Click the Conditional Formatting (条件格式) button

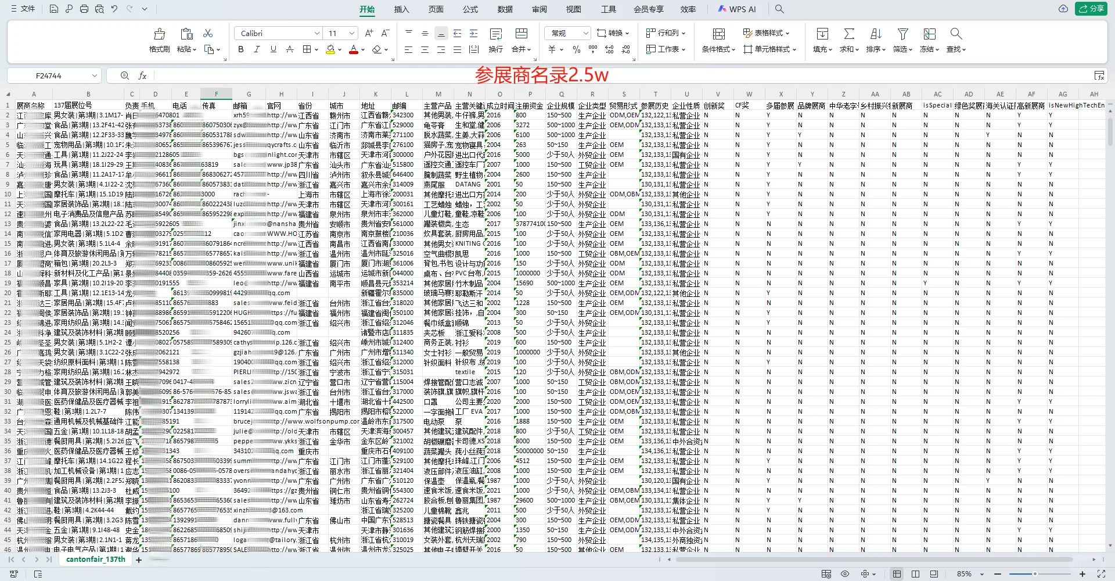(719, 40)
